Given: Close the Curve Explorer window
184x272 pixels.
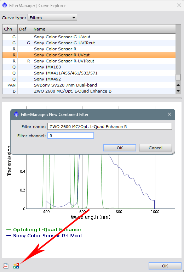Looking at the screenshot, I should [x=179, y=5].
